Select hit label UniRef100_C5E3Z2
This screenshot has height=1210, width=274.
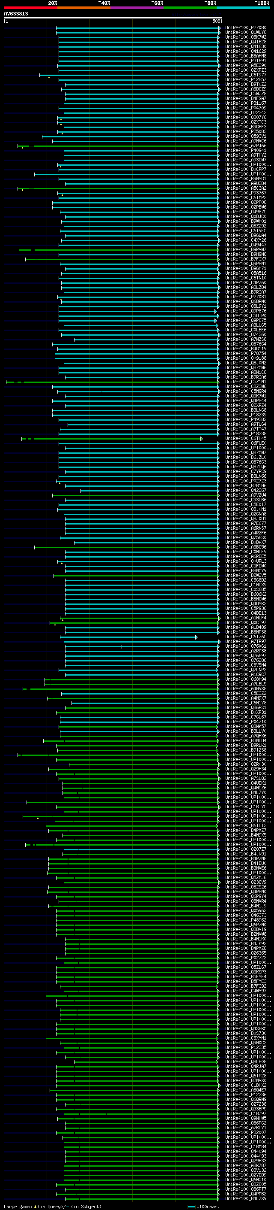tap(245, 694)
